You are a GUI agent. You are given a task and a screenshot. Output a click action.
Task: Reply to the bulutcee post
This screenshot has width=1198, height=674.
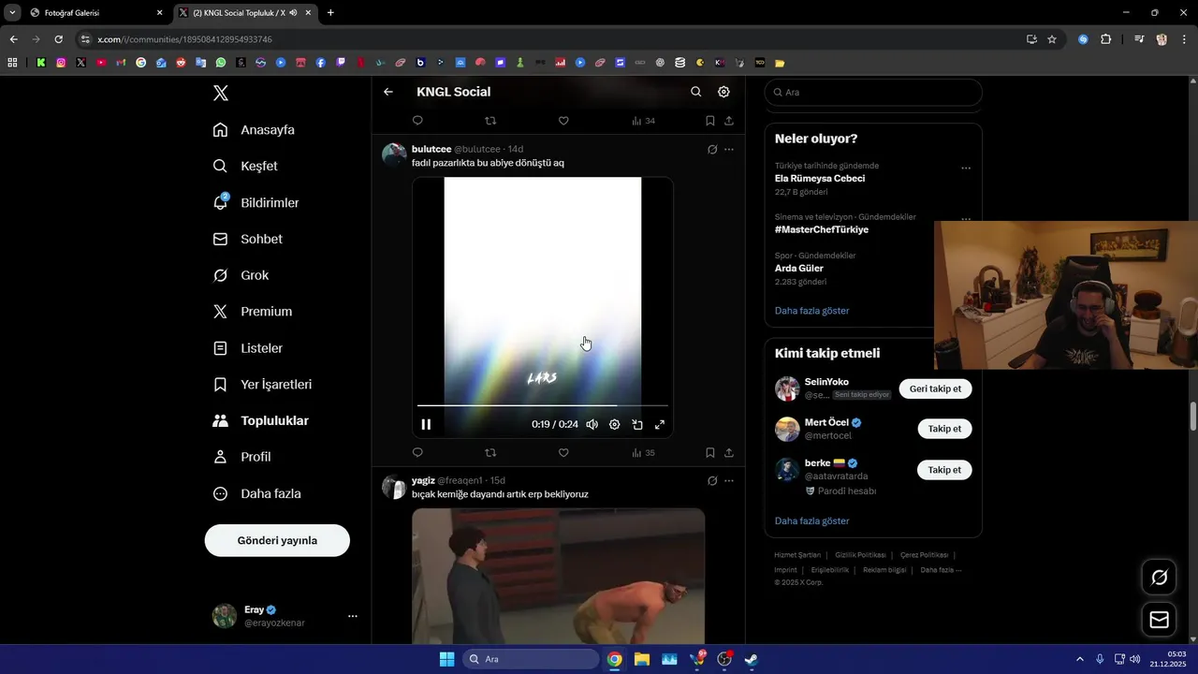point(417,453)
